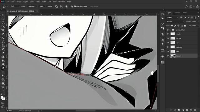200x112 pixels.
Task: Select the Crop tool
Action: pyautogui.click(x=3, y=30)
